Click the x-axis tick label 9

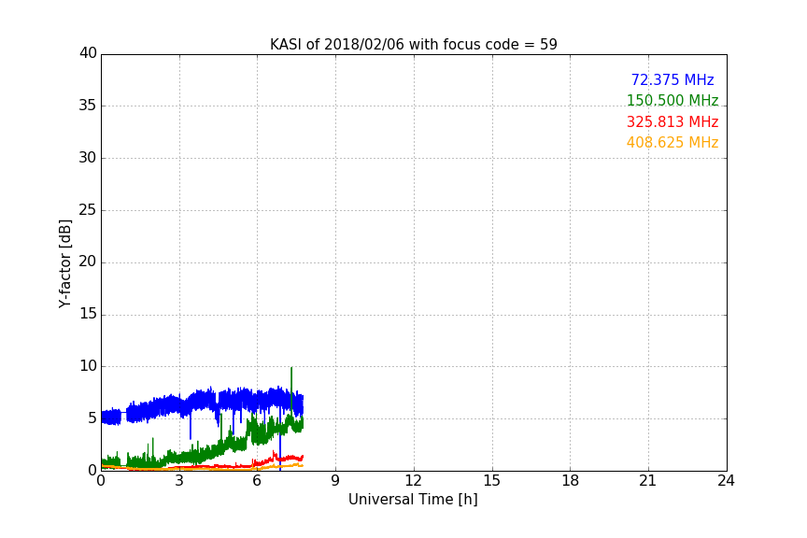click(x=335, y=481)
